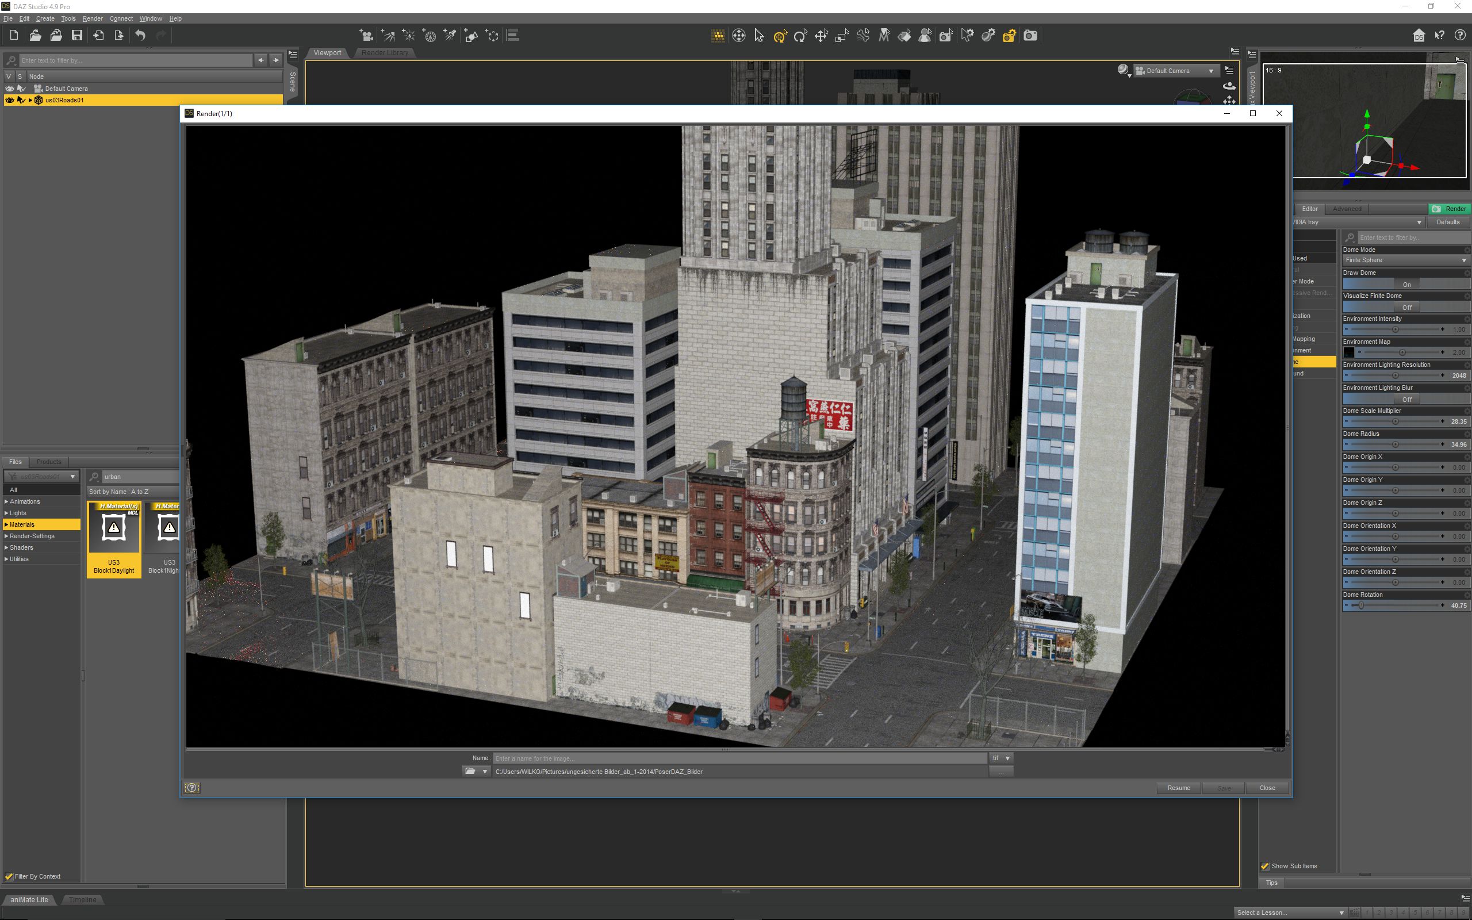Select the Scale tool icon
This screenshot has width=1472, height=920.
tap(842, 36)
